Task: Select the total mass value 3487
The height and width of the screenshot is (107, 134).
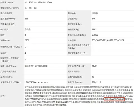Action: tap(94, 18)
